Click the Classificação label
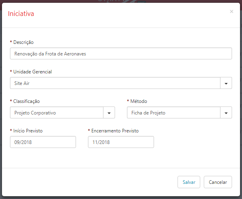This screenshot has width=242, height=199. 26,101
